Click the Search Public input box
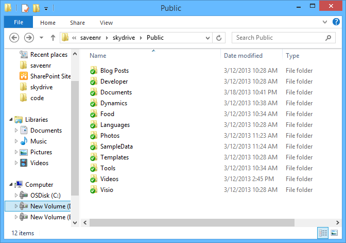 [x=278, y=38]
